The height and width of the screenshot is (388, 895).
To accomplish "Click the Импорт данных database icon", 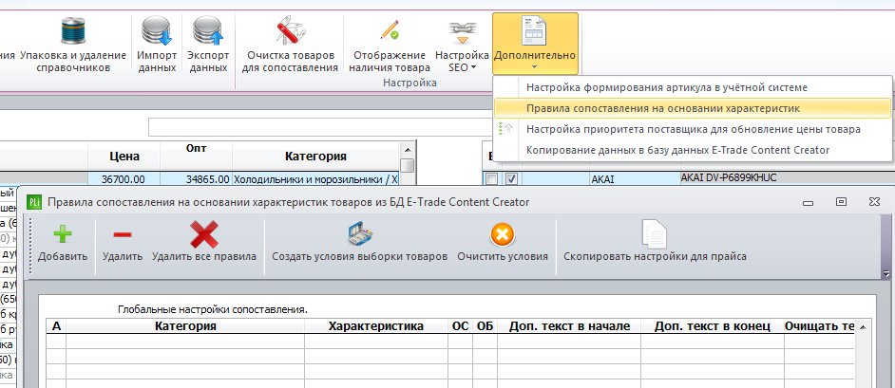I will pyautogui.click(x=157, y=30).
